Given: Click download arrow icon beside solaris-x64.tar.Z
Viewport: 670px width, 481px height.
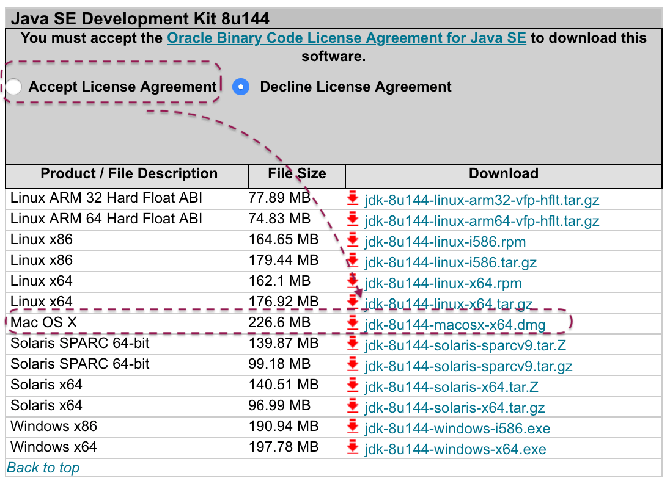Looking at the screenshot, I should click(353, 385).
